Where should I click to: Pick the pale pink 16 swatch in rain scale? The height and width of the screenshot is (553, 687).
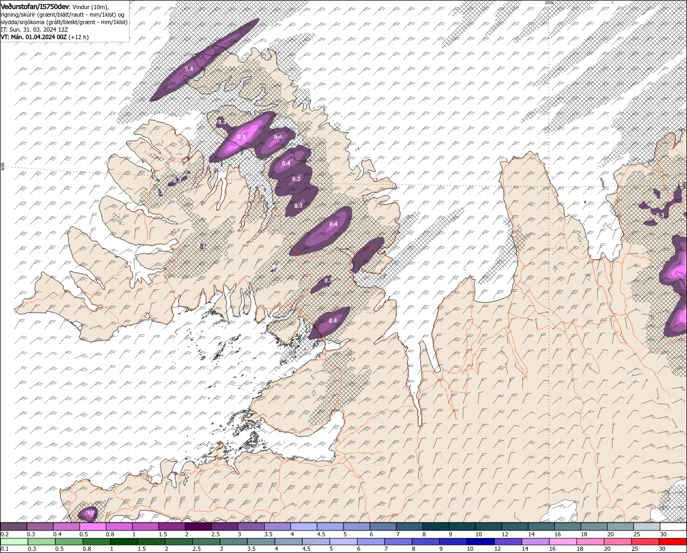[563, 541]
